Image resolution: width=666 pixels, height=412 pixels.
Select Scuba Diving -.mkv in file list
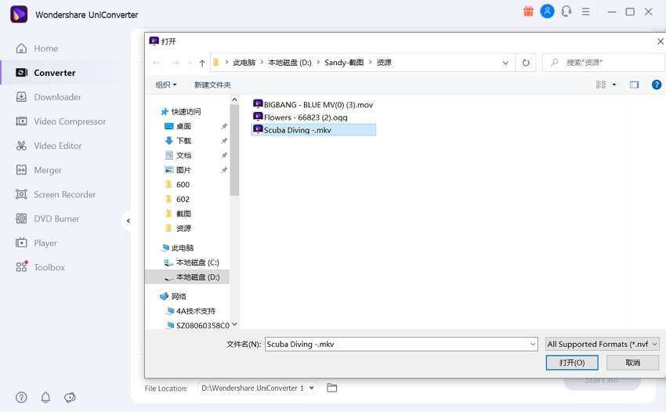pyautogui.click(x=313, y=129)
